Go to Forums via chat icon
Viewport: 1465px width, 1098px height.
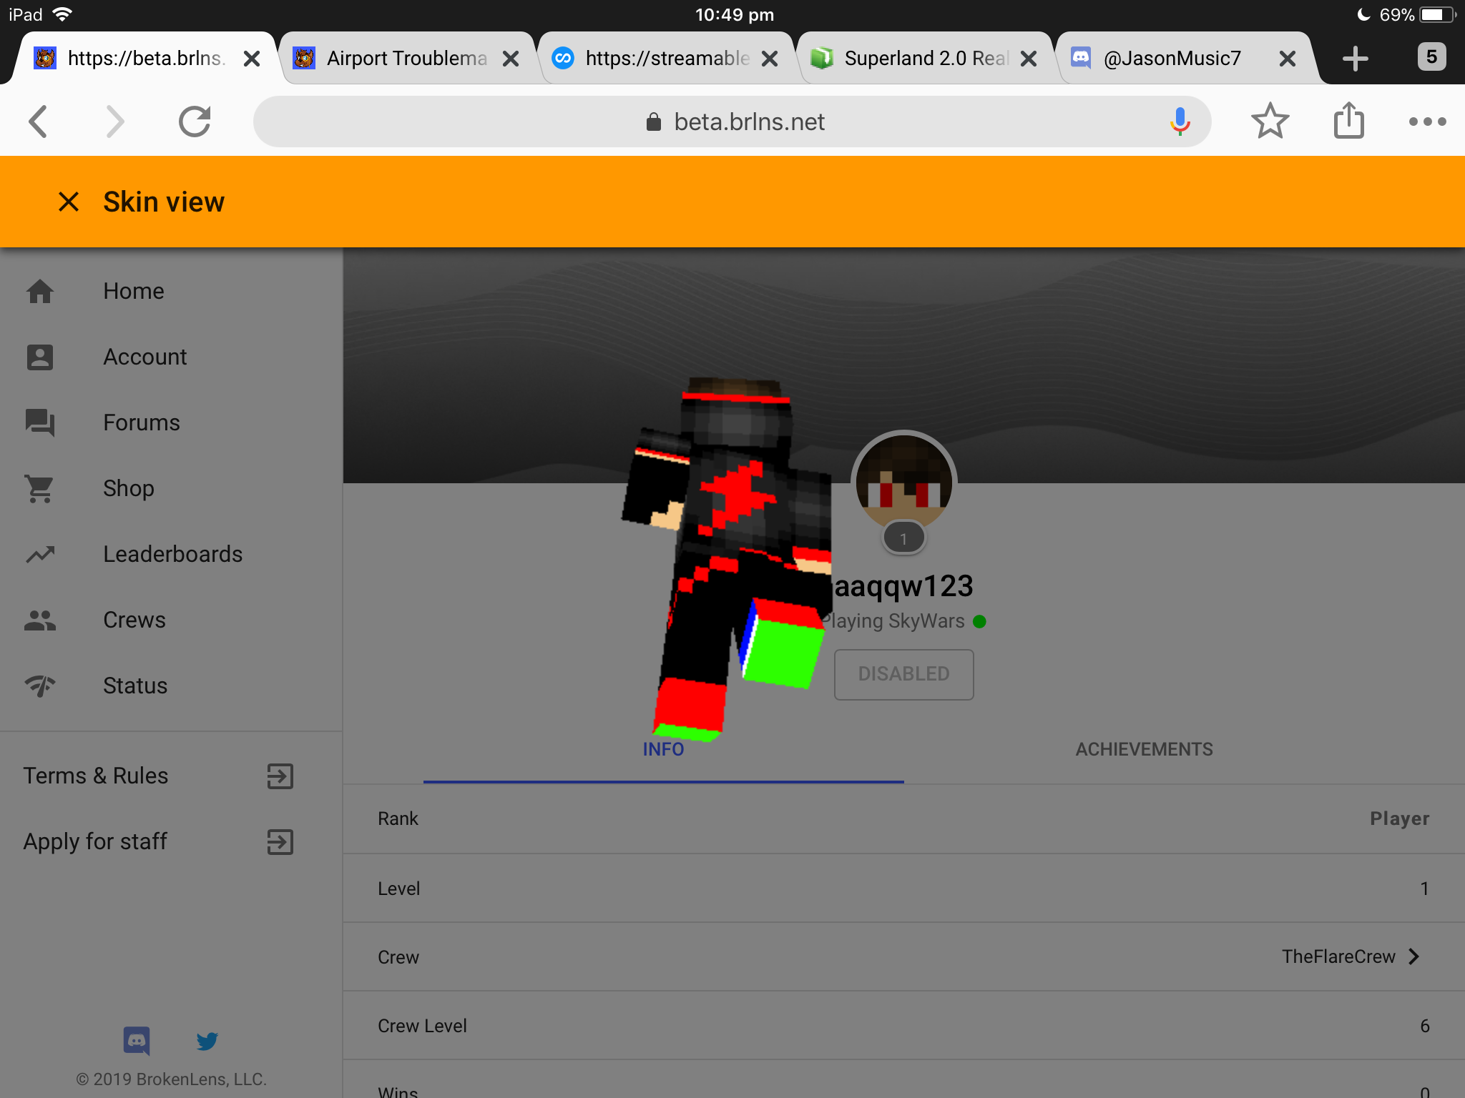click(40, 422)
